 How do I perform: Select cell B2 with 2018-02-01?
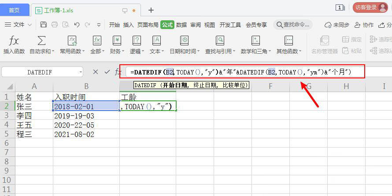pyautogui.click(x=86, y=107)
